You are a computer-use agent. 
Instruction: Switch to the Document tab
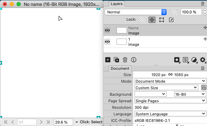point(120,69)
